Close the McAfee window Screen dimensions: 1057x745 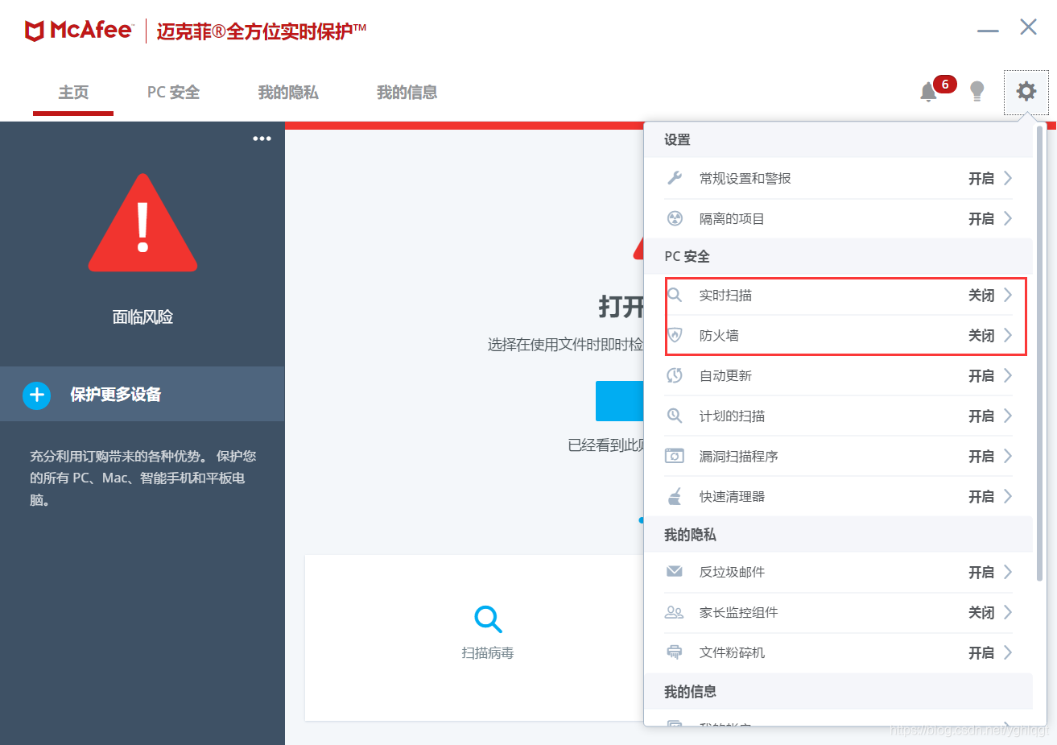(1028, 27)
